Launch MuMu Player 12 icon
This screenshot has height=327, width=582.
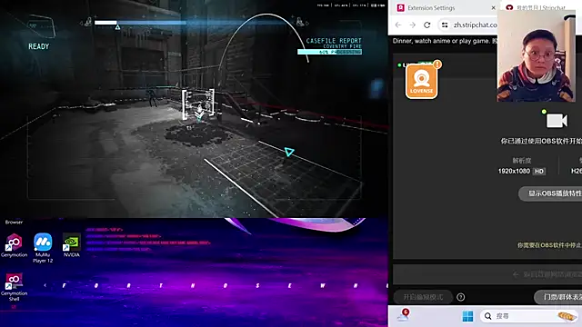tap(43, 248)
